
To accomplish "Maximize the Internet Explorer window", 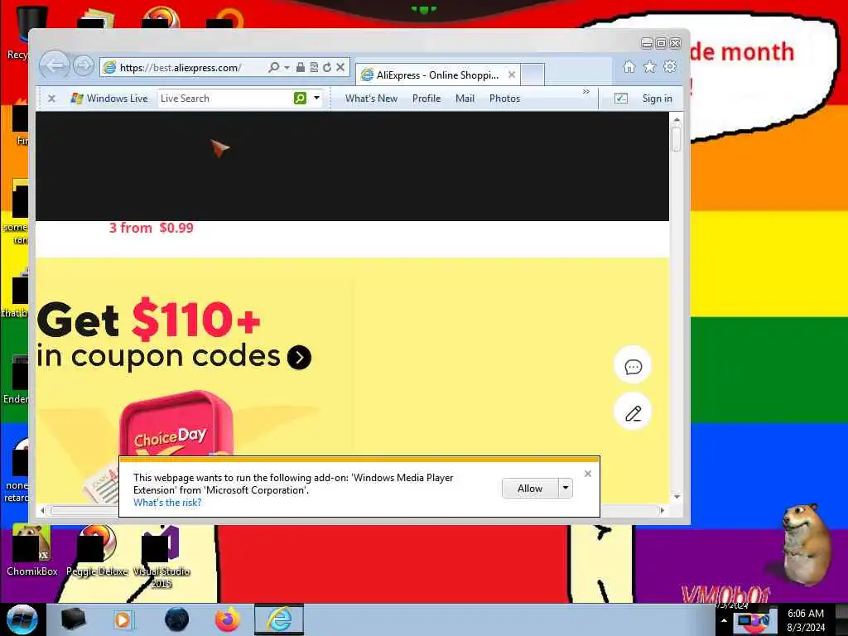I will point(661,43).
